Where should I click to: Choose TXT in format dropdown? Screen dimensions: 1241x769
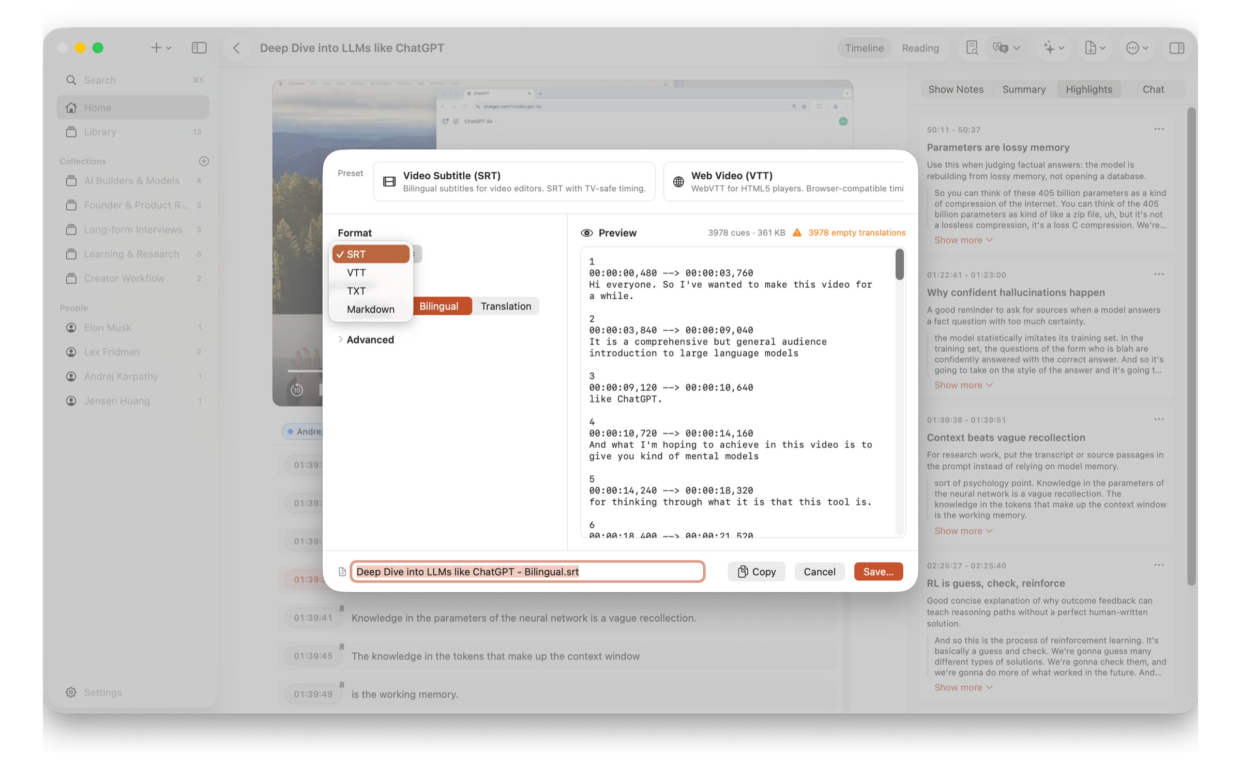(371, 291)
